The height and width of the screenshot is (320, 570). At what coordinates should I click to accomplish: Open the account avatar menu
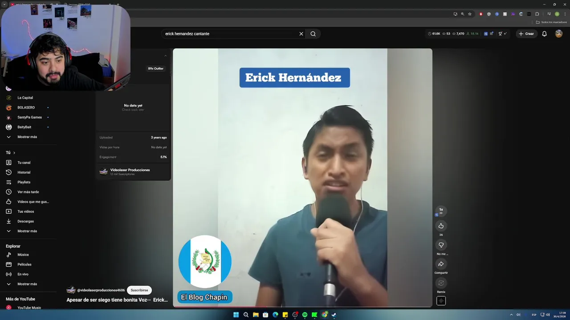click(x=558, y=34)
